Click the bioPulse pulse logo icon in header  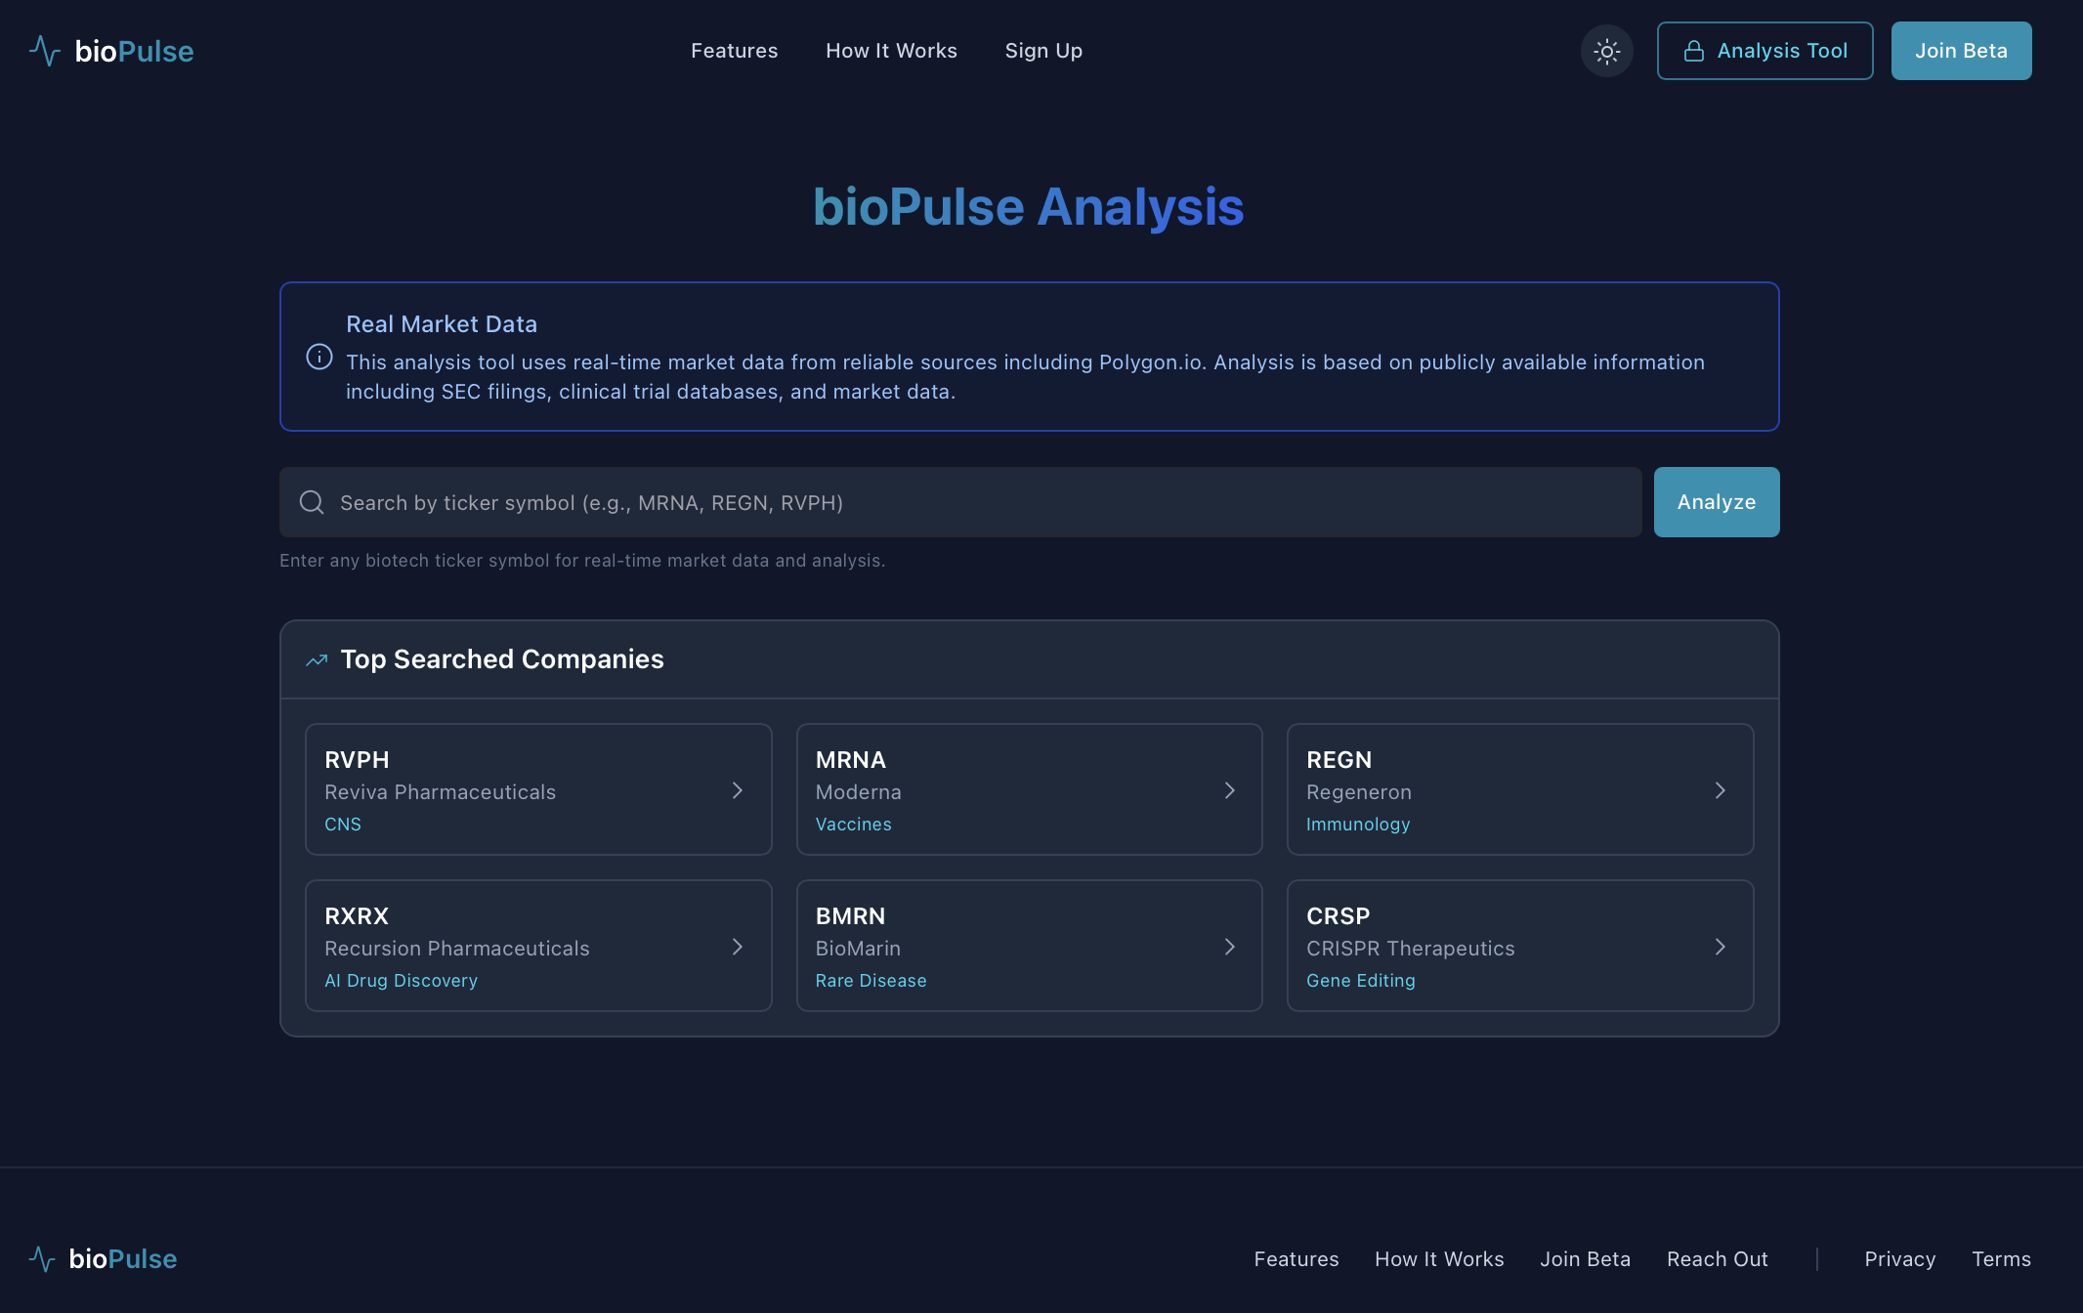pyautogui.click(x=45, y=51)
